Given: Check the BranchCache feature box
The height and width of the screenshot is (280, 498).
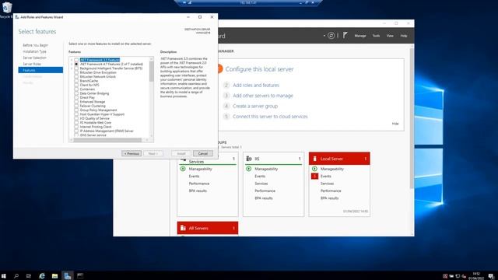Looking at the screenshot, I should point(76,81).
